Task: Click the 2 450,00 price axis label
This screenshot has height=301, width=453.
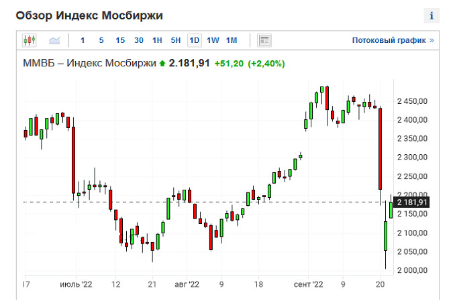Action: point(412,101)
